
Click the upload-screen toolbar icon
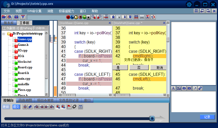(x=16, y=17)
